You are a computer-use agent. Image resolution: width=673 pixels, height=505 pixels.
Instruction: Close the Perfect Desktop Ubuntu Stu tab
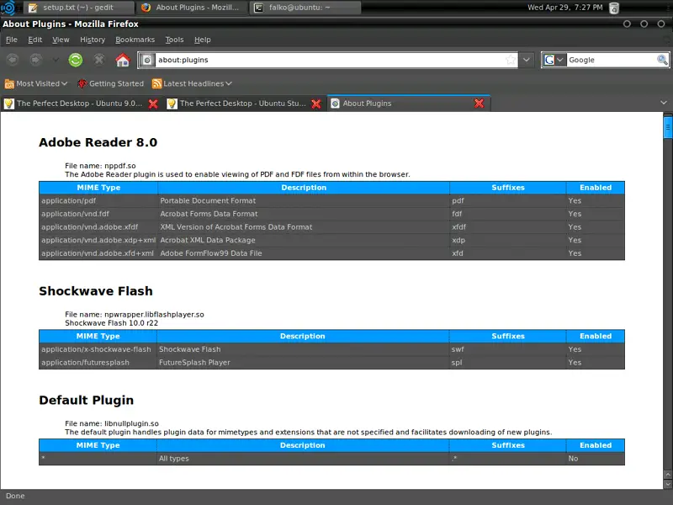point(316,104)
